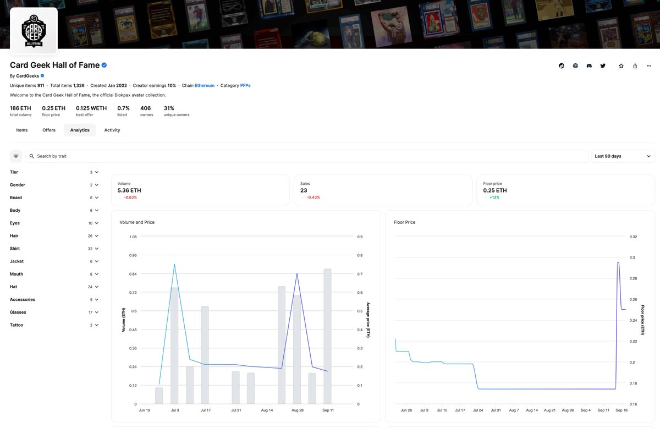660x428 pixels.
Task: Expand the Body trait filter
Action: [x=54, y=210]
